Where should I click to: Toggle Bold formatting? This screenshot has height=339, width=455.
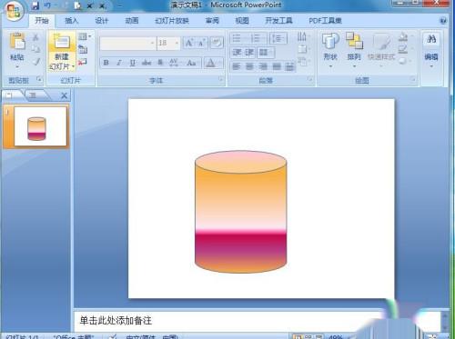[x=106, y=63]
